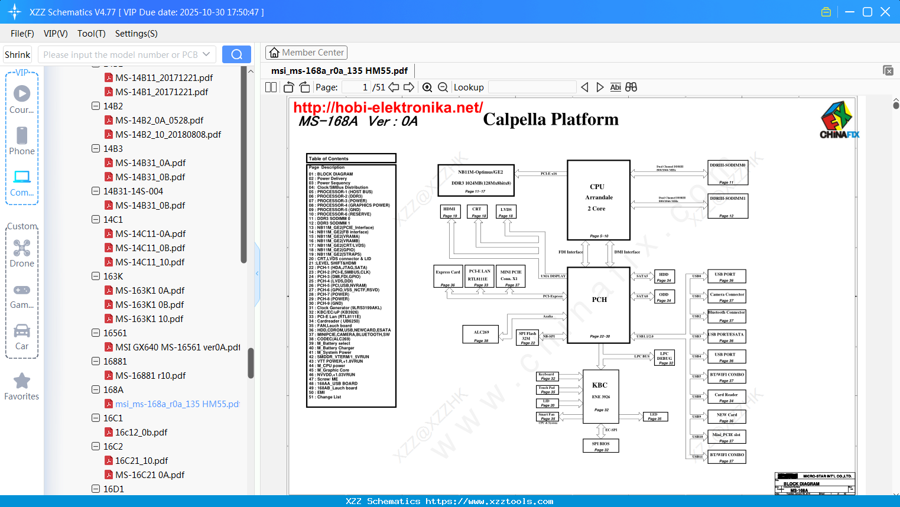Jump to previous lookup result
900x507 pixels.
coord(584,87)
